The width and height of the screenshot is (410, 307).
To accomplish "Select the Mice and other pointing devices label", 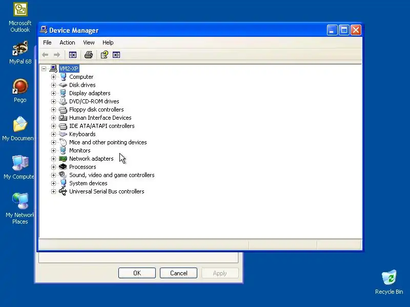I will [x=108, y=142].
